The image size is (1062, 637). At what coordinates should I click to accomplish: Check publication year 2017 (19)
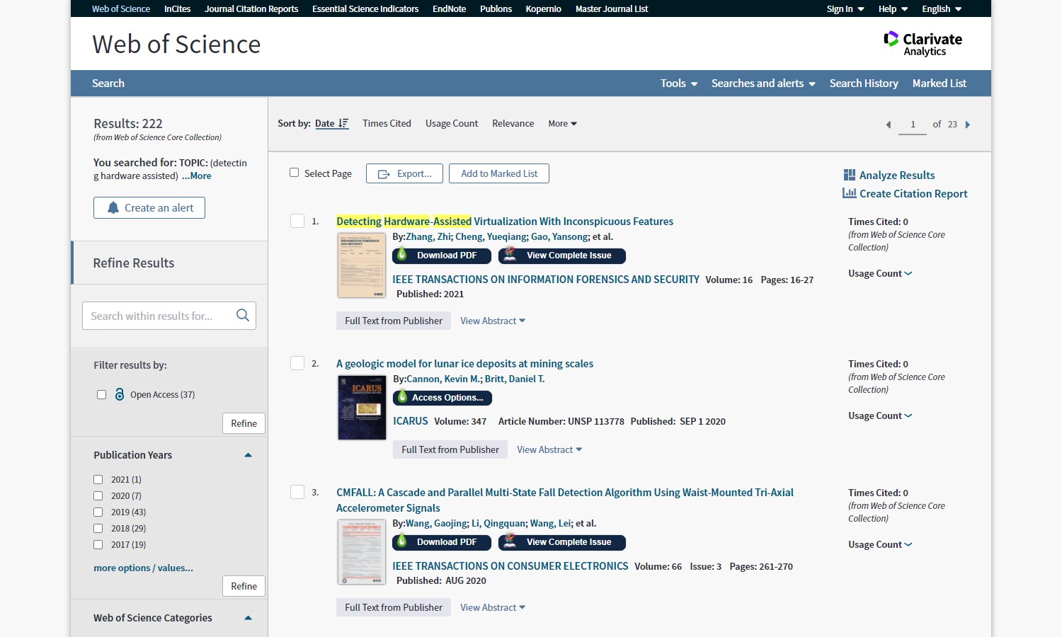click(98, 544)
